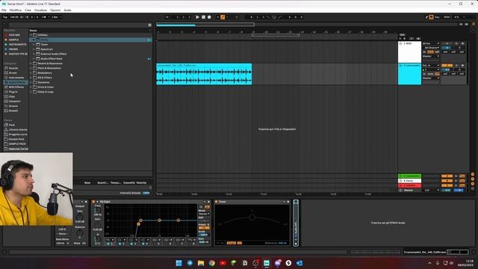
Task: Open the Opzioni menu
Action: coord(55,10)
